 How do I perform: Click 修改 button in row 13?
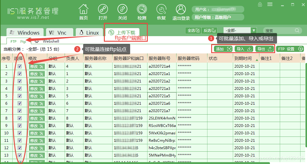[x=37, y=156]
